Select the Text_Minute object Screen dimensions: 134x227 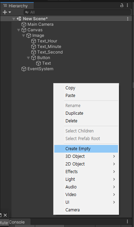[49, 47]
